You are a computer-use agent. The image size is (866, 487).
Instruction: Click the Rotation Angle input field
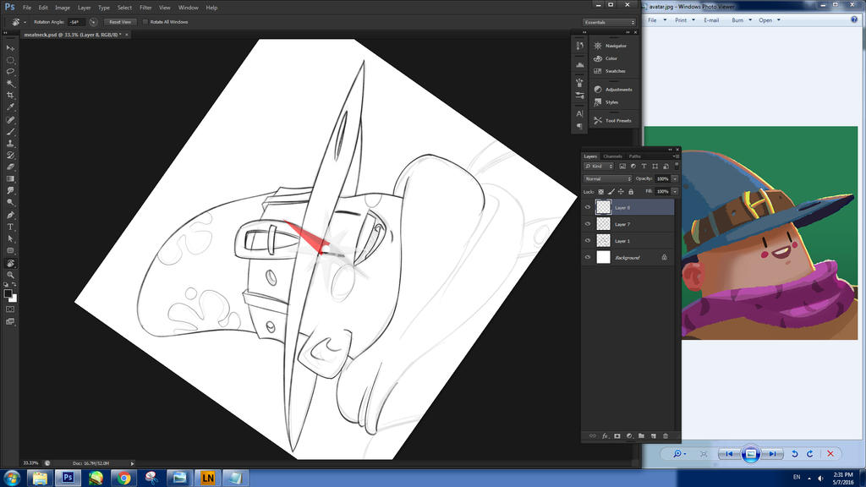point(75,22)
